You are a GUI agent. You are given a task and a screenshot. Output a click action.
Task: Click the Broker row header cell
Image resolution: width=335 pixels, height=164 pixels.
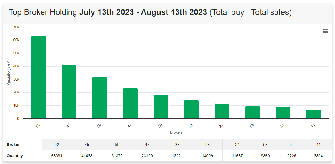coord(22,145)
